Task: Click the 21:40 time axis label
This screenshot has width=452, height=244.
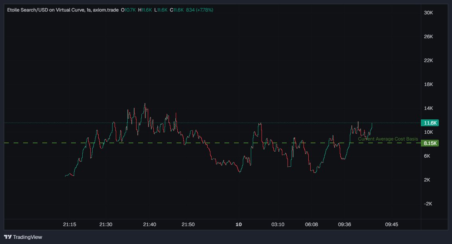Action: coord(149,224)
